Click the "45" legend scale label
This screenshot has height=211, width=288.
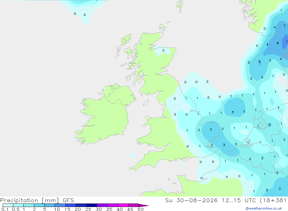[x=130, y=209]
